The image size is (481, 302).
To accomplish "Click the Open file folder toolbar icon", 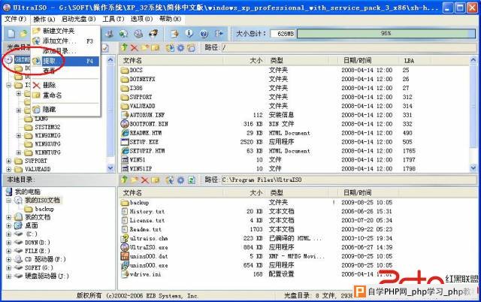I will (x=23, y=33).
